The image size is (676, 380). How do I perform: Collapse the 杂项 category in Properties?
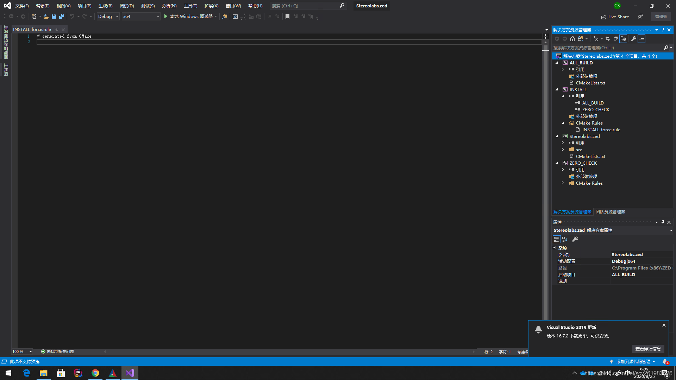pyautogui.click(x=555, y=248)
